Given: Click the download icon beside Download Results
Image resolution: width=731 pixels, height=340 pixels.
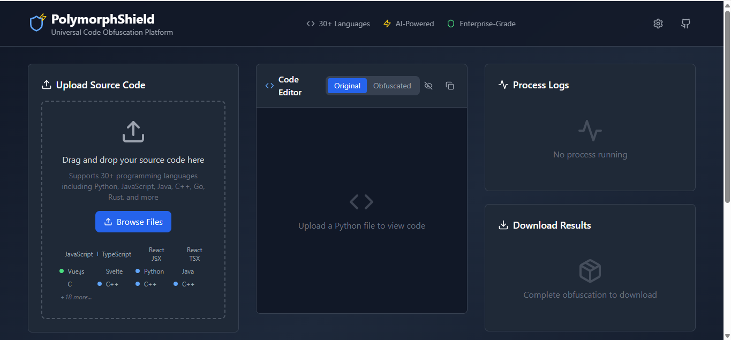Looking at the screenshot, I should pos(503,225).
